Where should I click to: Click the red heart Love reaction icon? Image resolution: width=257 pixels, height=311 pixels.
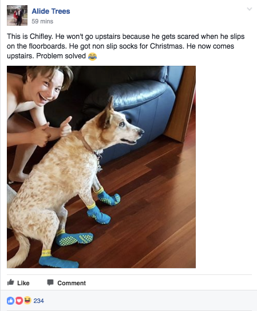[19, 301]
